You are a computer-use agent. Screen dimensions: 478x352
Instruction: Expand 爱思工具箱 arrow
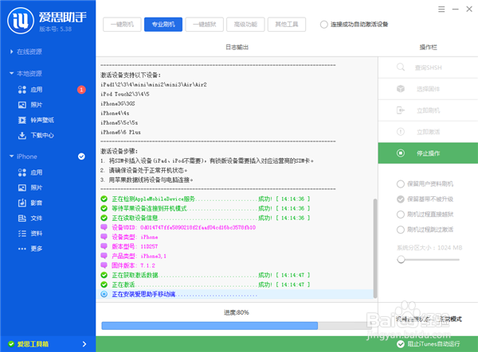[x=84, y=344]
